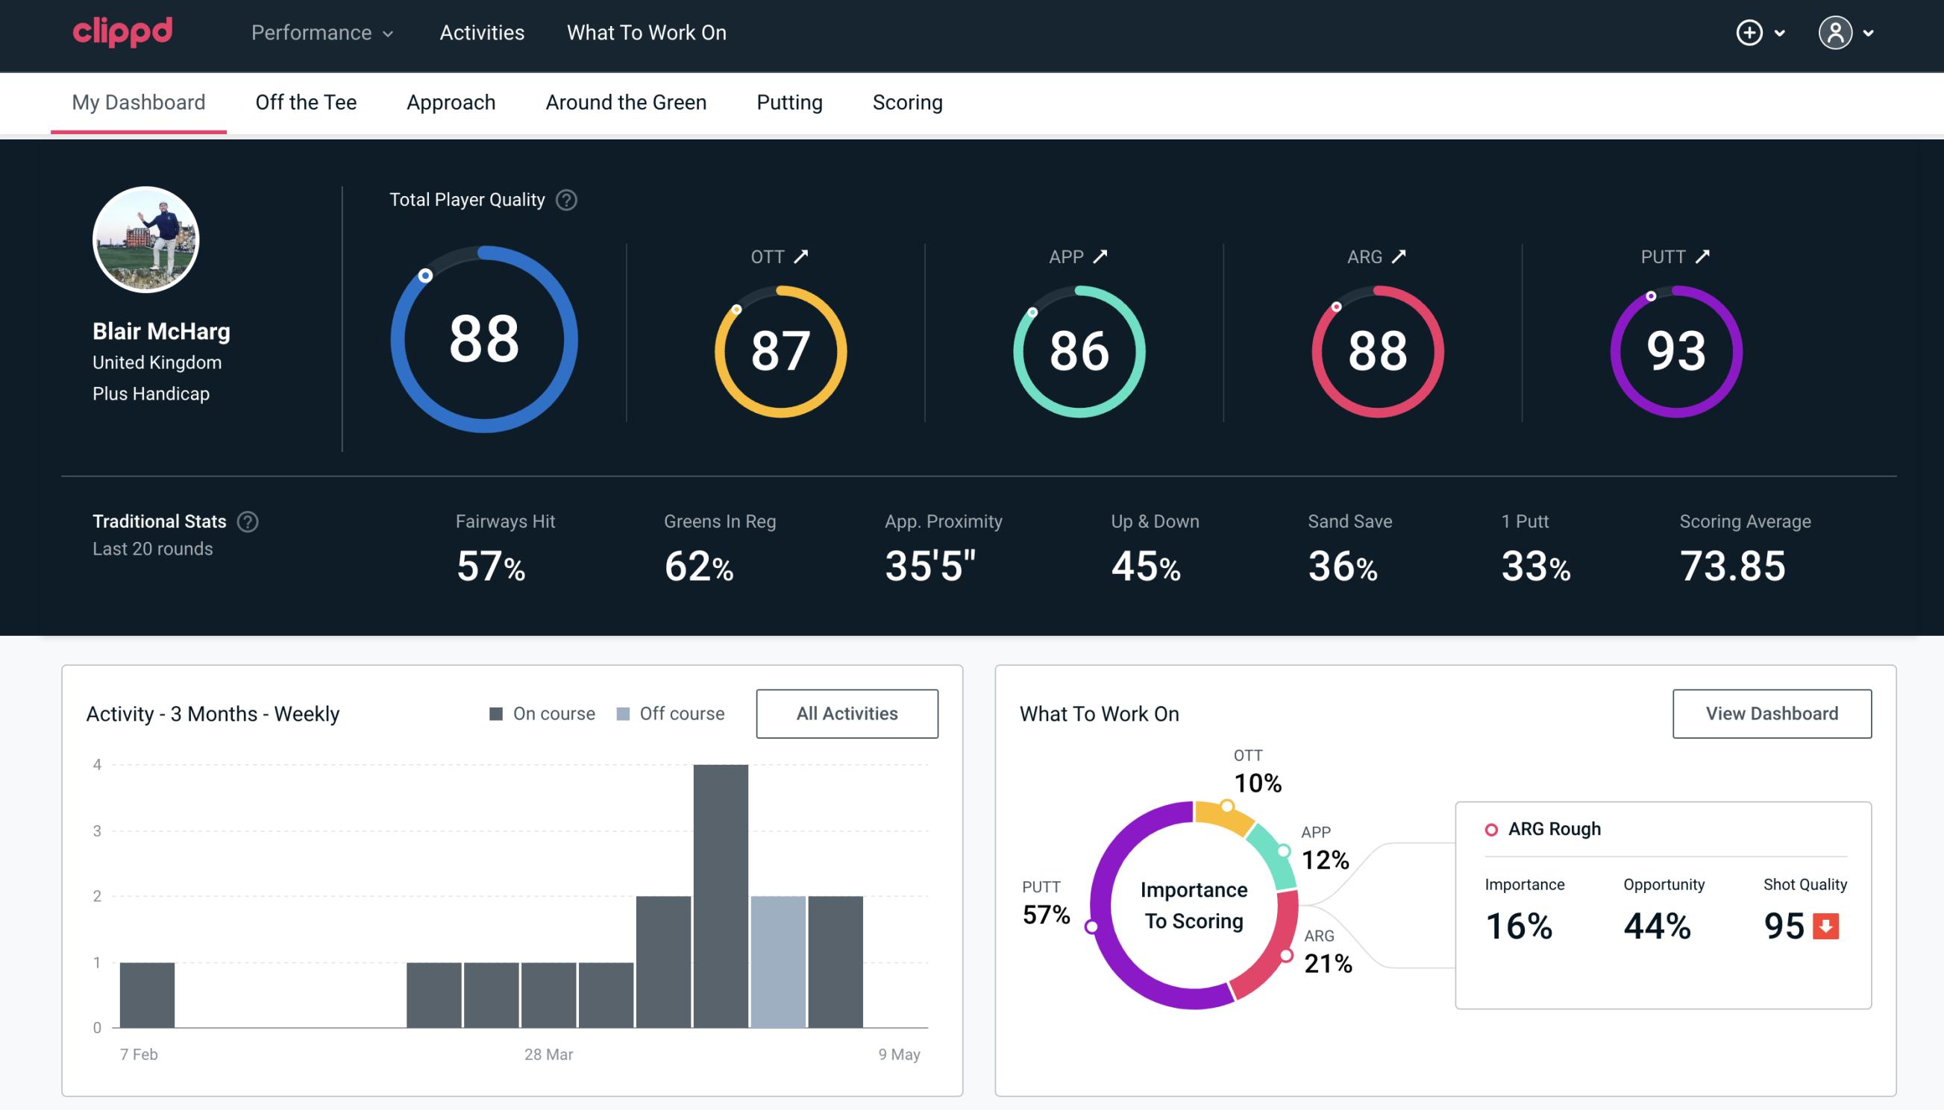
Task: Expand the user account dropdown
Action: point(1849,34)
